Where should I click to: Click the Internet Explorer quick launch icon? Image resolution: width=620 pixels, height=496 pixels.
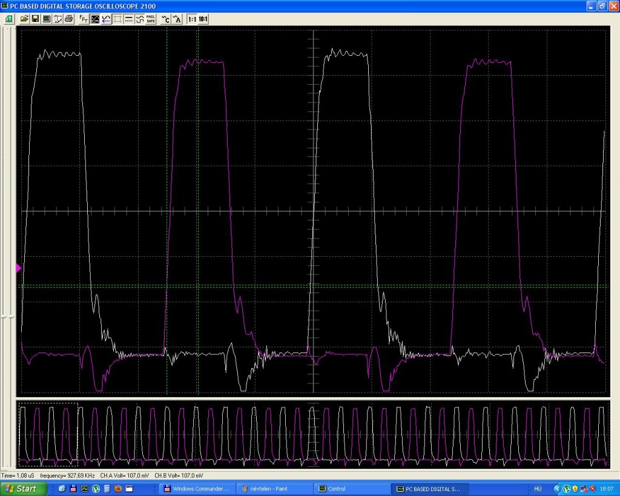[x=62, y=489]
